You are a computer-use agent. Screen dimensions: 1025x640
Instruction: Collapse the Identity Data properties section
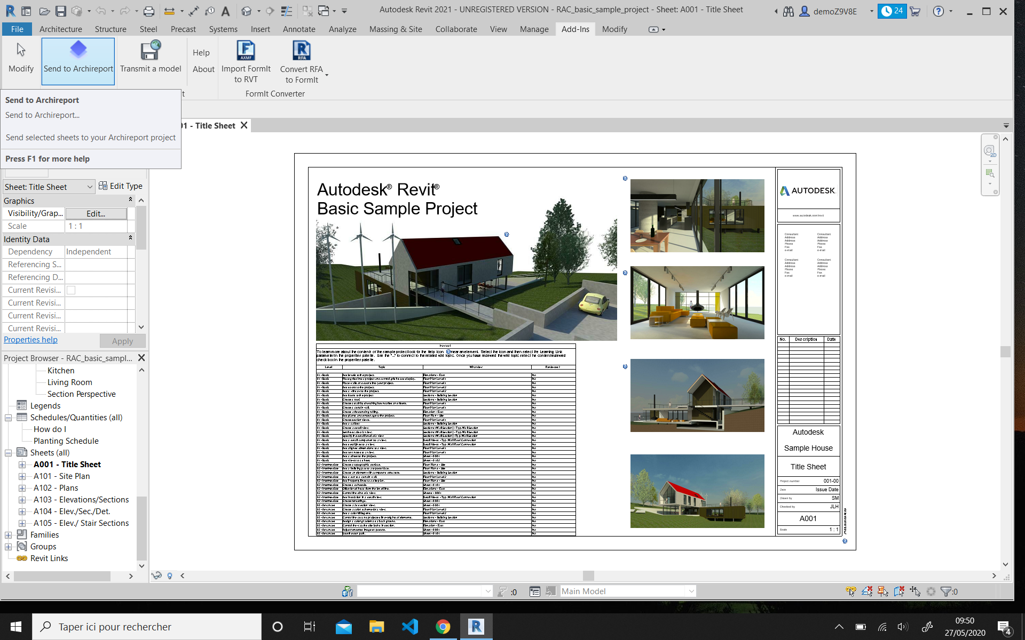(x=130, y=238)
